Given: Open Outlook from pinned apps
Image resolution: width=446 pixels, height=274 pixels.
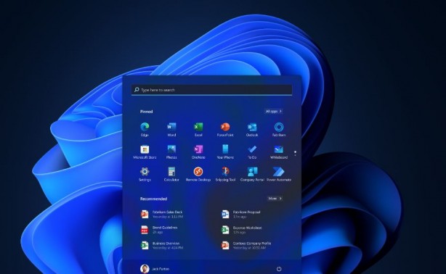Looking at the screenshot, I should 252,130.
